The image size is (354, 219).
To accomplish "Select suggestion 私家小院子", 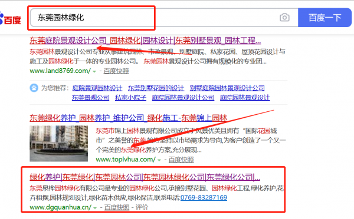I will pos(130,98).
